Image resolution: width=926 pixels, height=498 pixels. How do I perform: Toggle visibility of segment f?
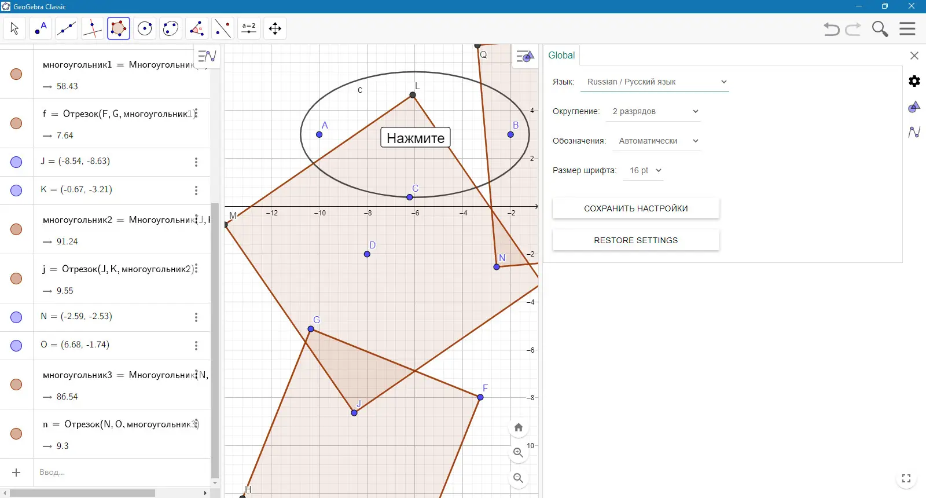click(x=16, y=123)
